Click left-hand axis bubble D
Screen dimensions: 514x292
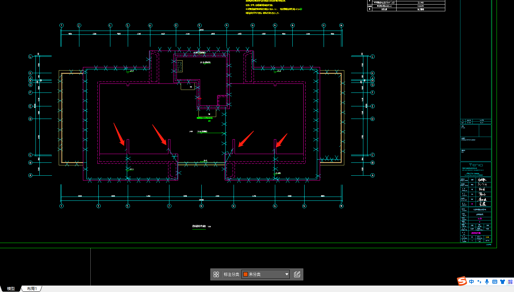[30, 119]
